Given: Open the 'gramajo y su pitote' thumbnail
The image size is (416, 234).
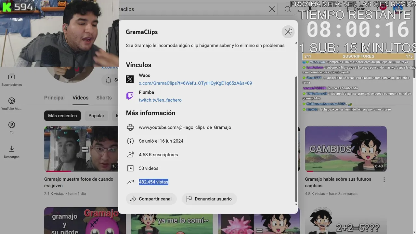Looking at the screenshot, I should pos(85,221).
